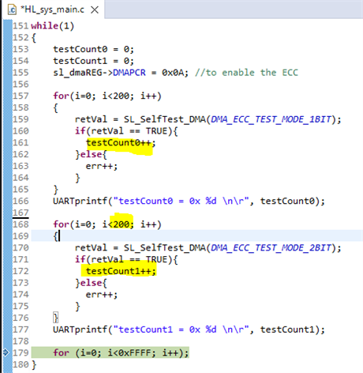Click err++ on line 163

[102, 166]
